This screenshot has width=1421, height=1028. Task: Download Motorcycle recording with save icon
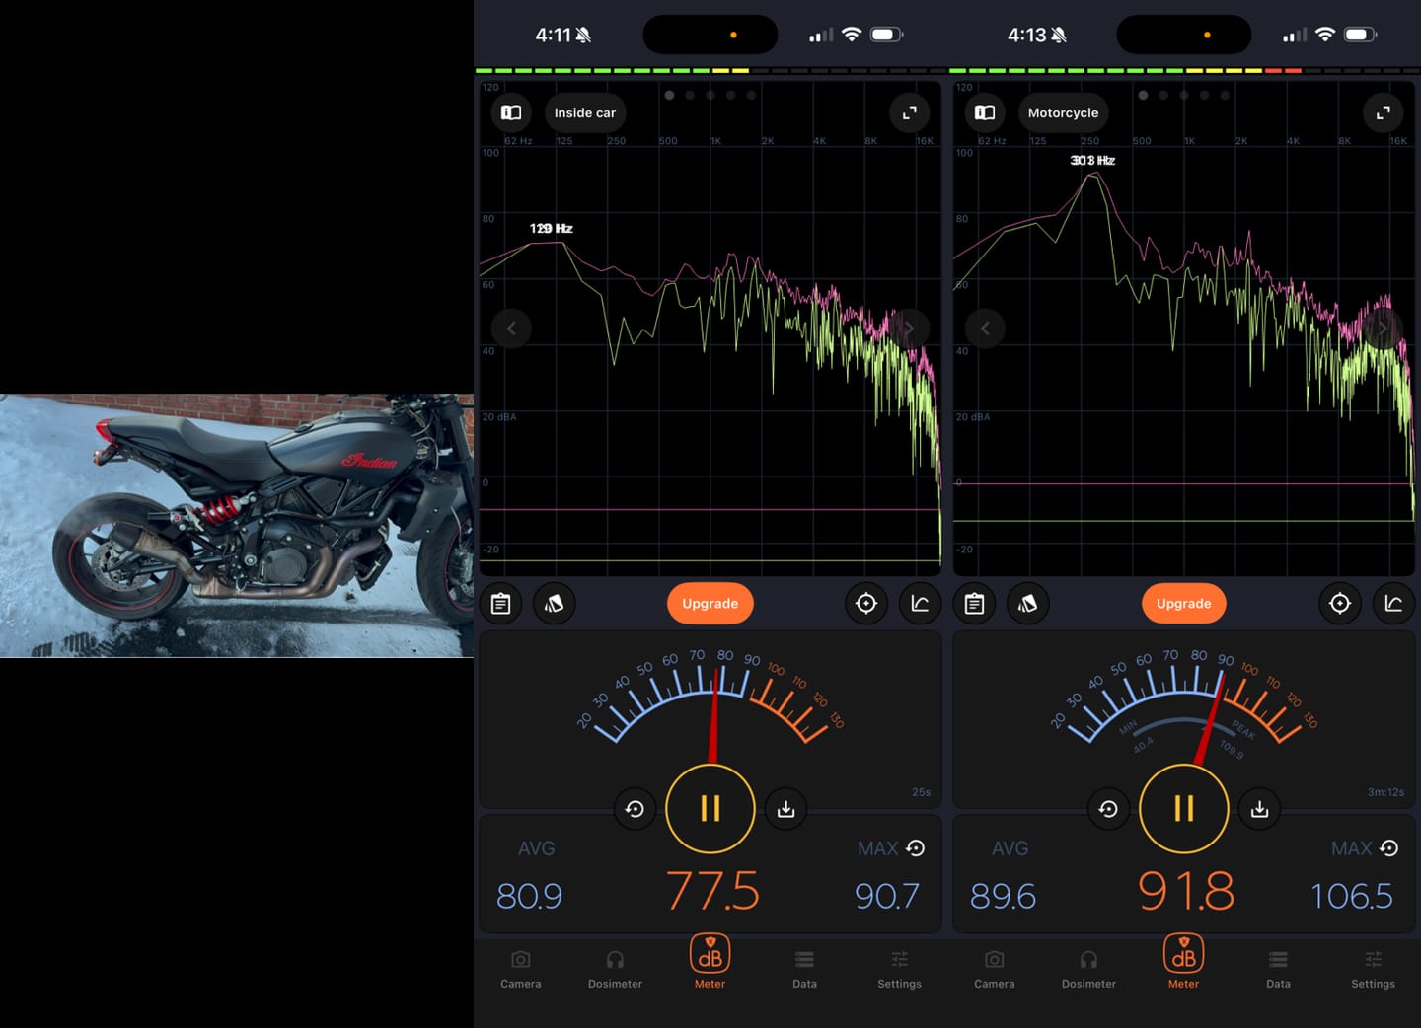pos(1259,809)
